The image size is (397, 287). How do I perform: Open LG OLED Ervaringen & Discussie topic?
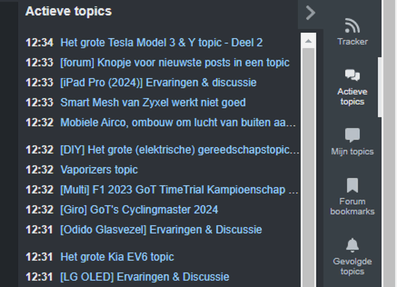tap(145, 276)
